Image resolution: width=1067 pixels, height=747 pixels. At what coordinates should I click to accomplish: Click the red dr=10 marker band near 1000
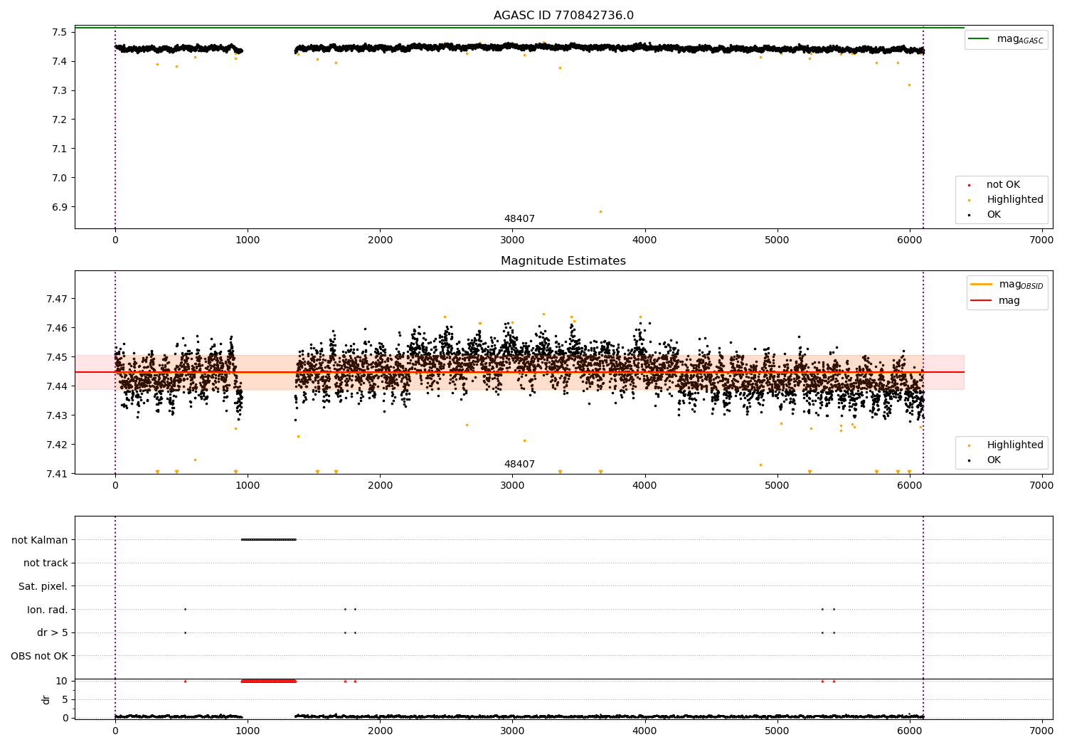tap(268, 681)
